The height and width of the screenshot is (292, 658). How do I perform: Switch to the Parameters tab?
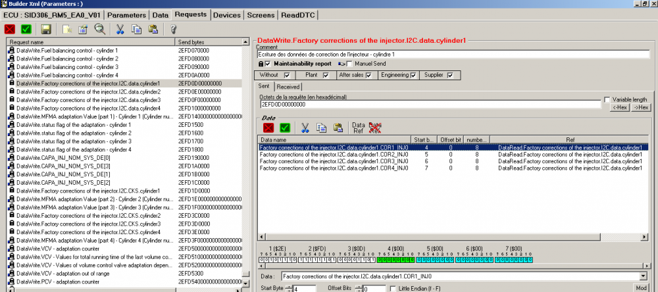coord(127,15)
